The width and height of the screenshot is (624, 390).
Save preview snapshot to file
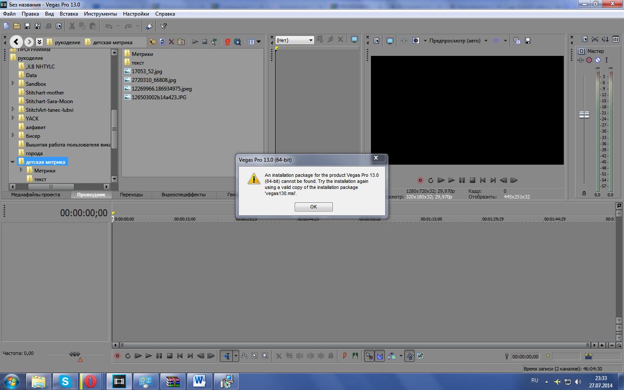(528, 41)
